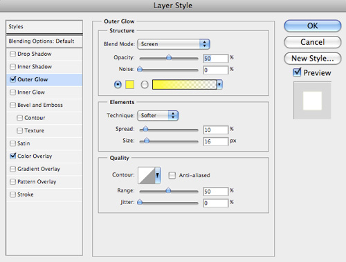Viewport: 346px width, 262px height.
Task: Select the Styles panel entry
Action: 44,27
